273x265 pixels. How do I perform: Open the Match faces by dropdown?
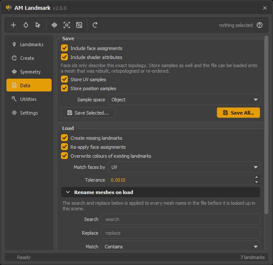click(x=184, y=167)
